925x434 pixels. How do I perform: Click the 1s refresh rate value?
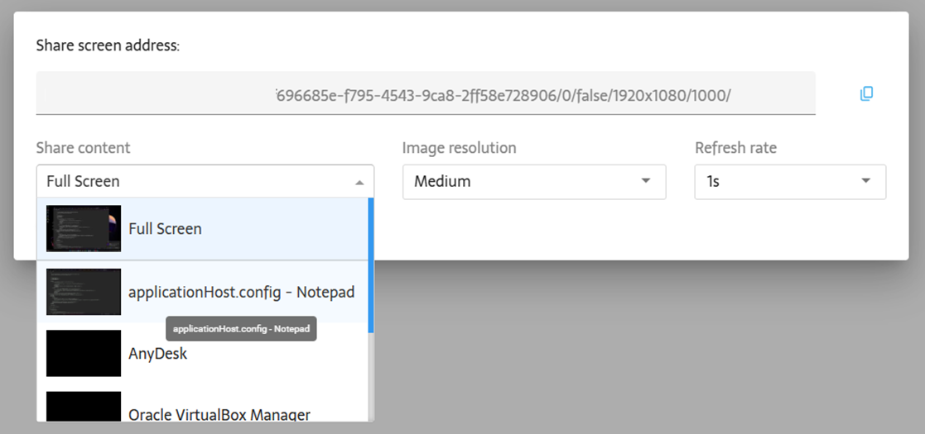pos(713,182)
